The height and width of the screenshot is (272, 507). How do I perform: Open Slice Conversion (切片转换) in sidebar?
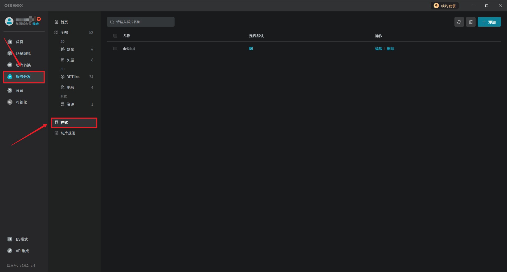point(23,65)
